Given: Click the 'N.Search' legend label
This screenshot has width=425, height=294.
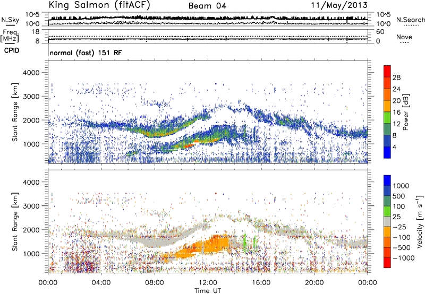Looking at the screenshot, I should (x=411, y=20).
